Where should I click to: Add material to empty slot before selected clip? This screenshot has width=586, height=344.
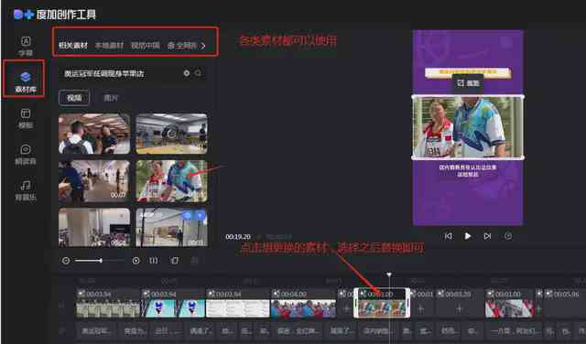click(346, 309)
